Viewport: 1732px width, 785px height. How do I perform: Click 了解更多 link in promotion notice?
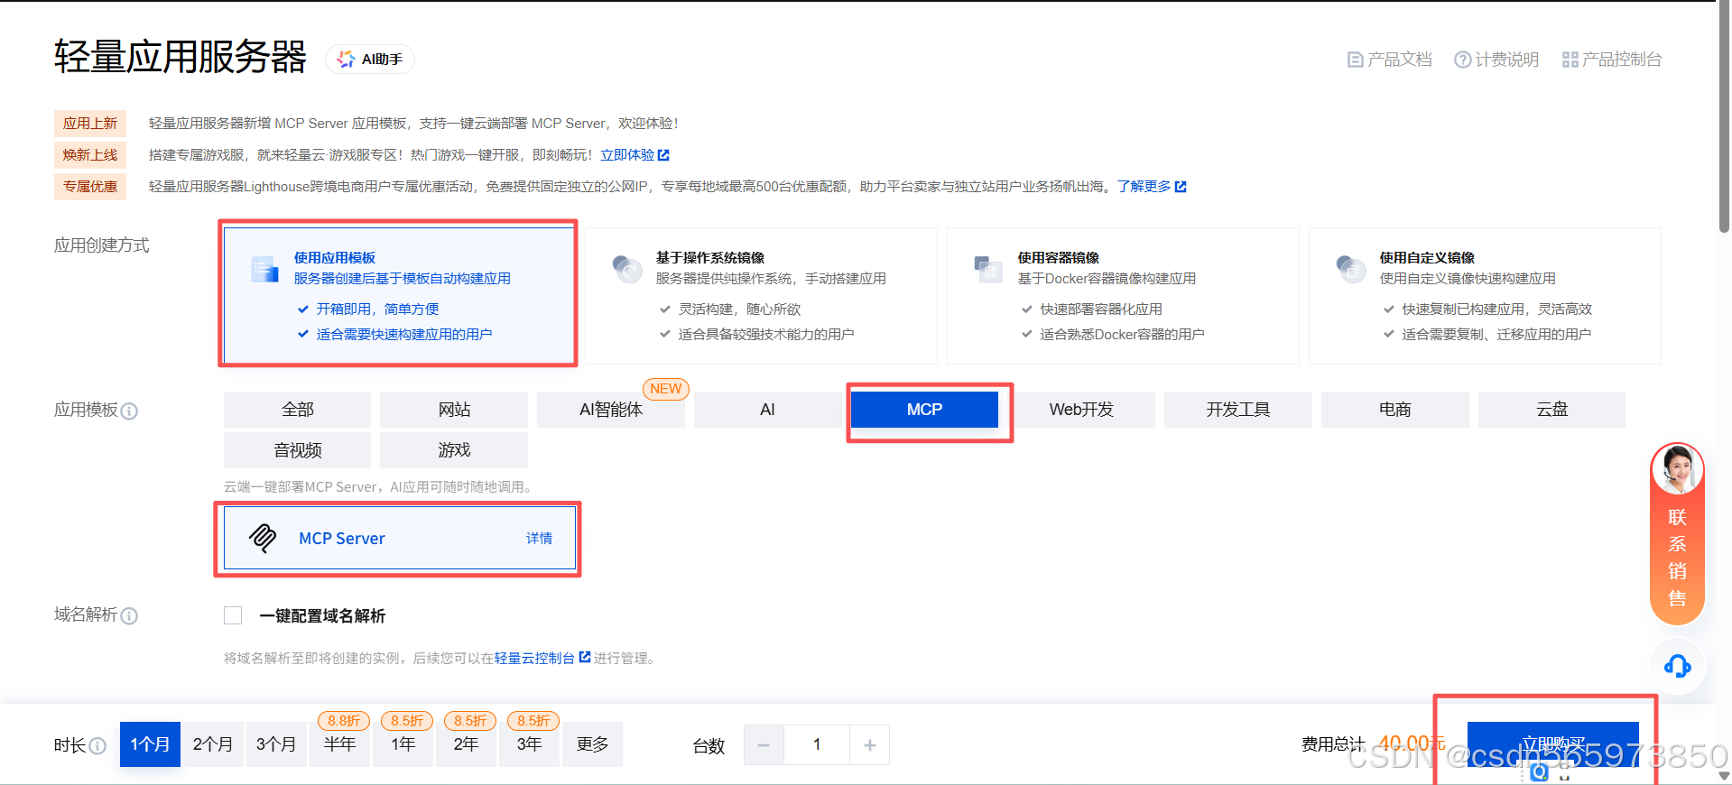[x=1151, y=187]
